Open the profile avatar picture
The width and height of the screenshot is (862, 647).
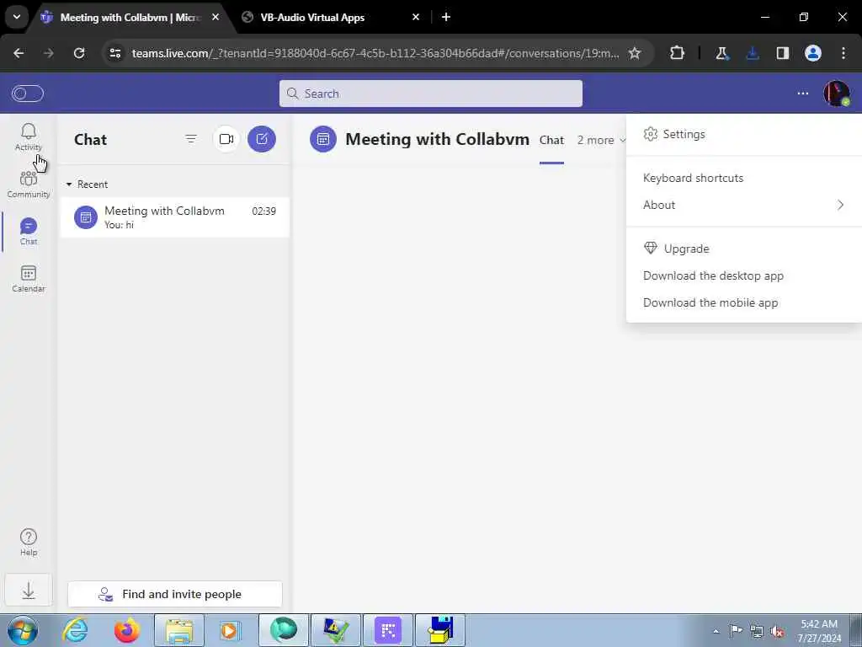[x=837, y=94]
